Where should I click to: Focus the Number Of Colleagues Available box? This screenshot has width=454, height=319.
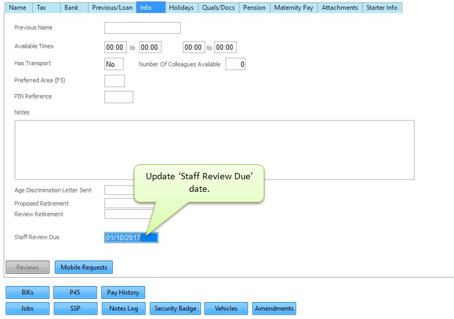point(235,64)
